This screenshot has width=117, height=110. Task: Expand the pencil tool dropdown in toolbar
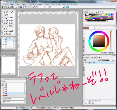click(44, 7)
